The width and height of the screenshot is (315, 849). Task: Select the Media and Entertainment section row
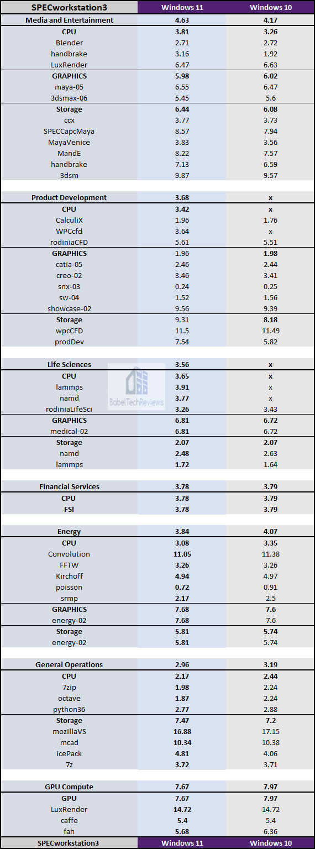pos(158,20)
